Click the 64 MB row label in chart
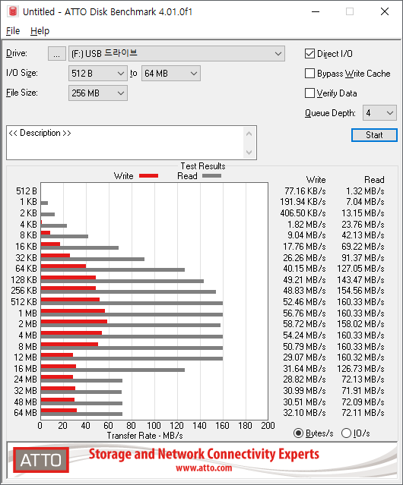The height and width of the screenshot is (485, 403). click(25, 413)
